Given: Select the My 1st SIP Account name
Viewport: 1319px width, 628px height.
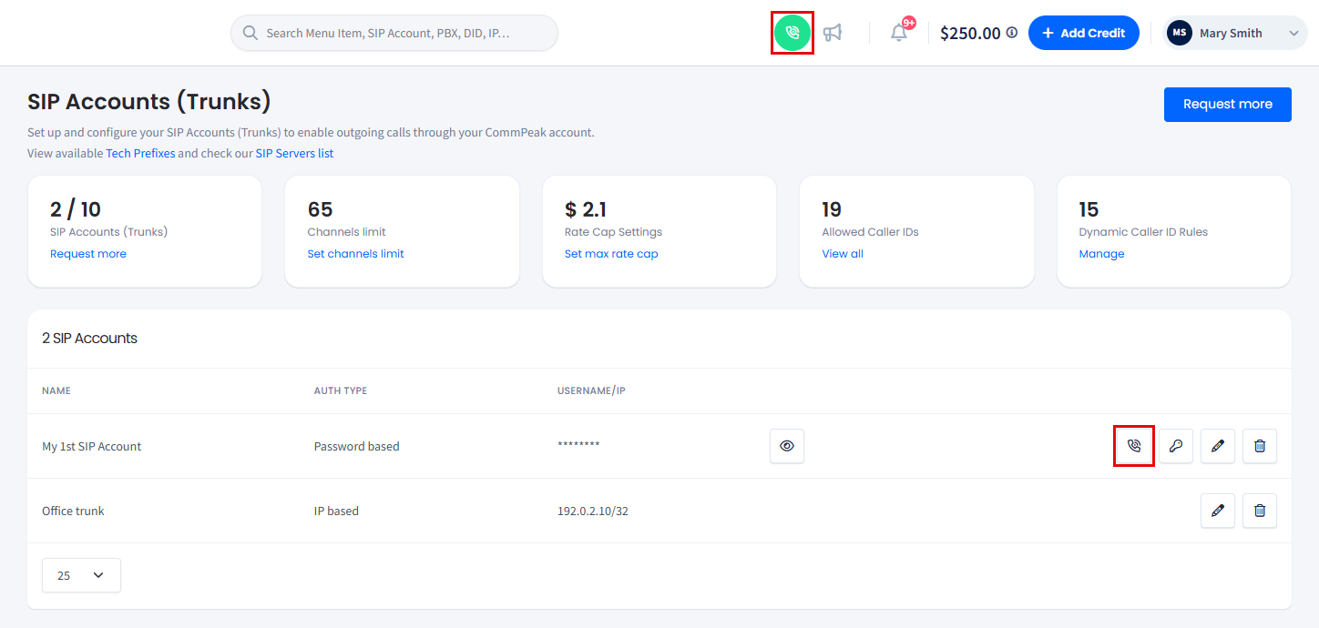Looking at the screenshot, I should 92,446.
